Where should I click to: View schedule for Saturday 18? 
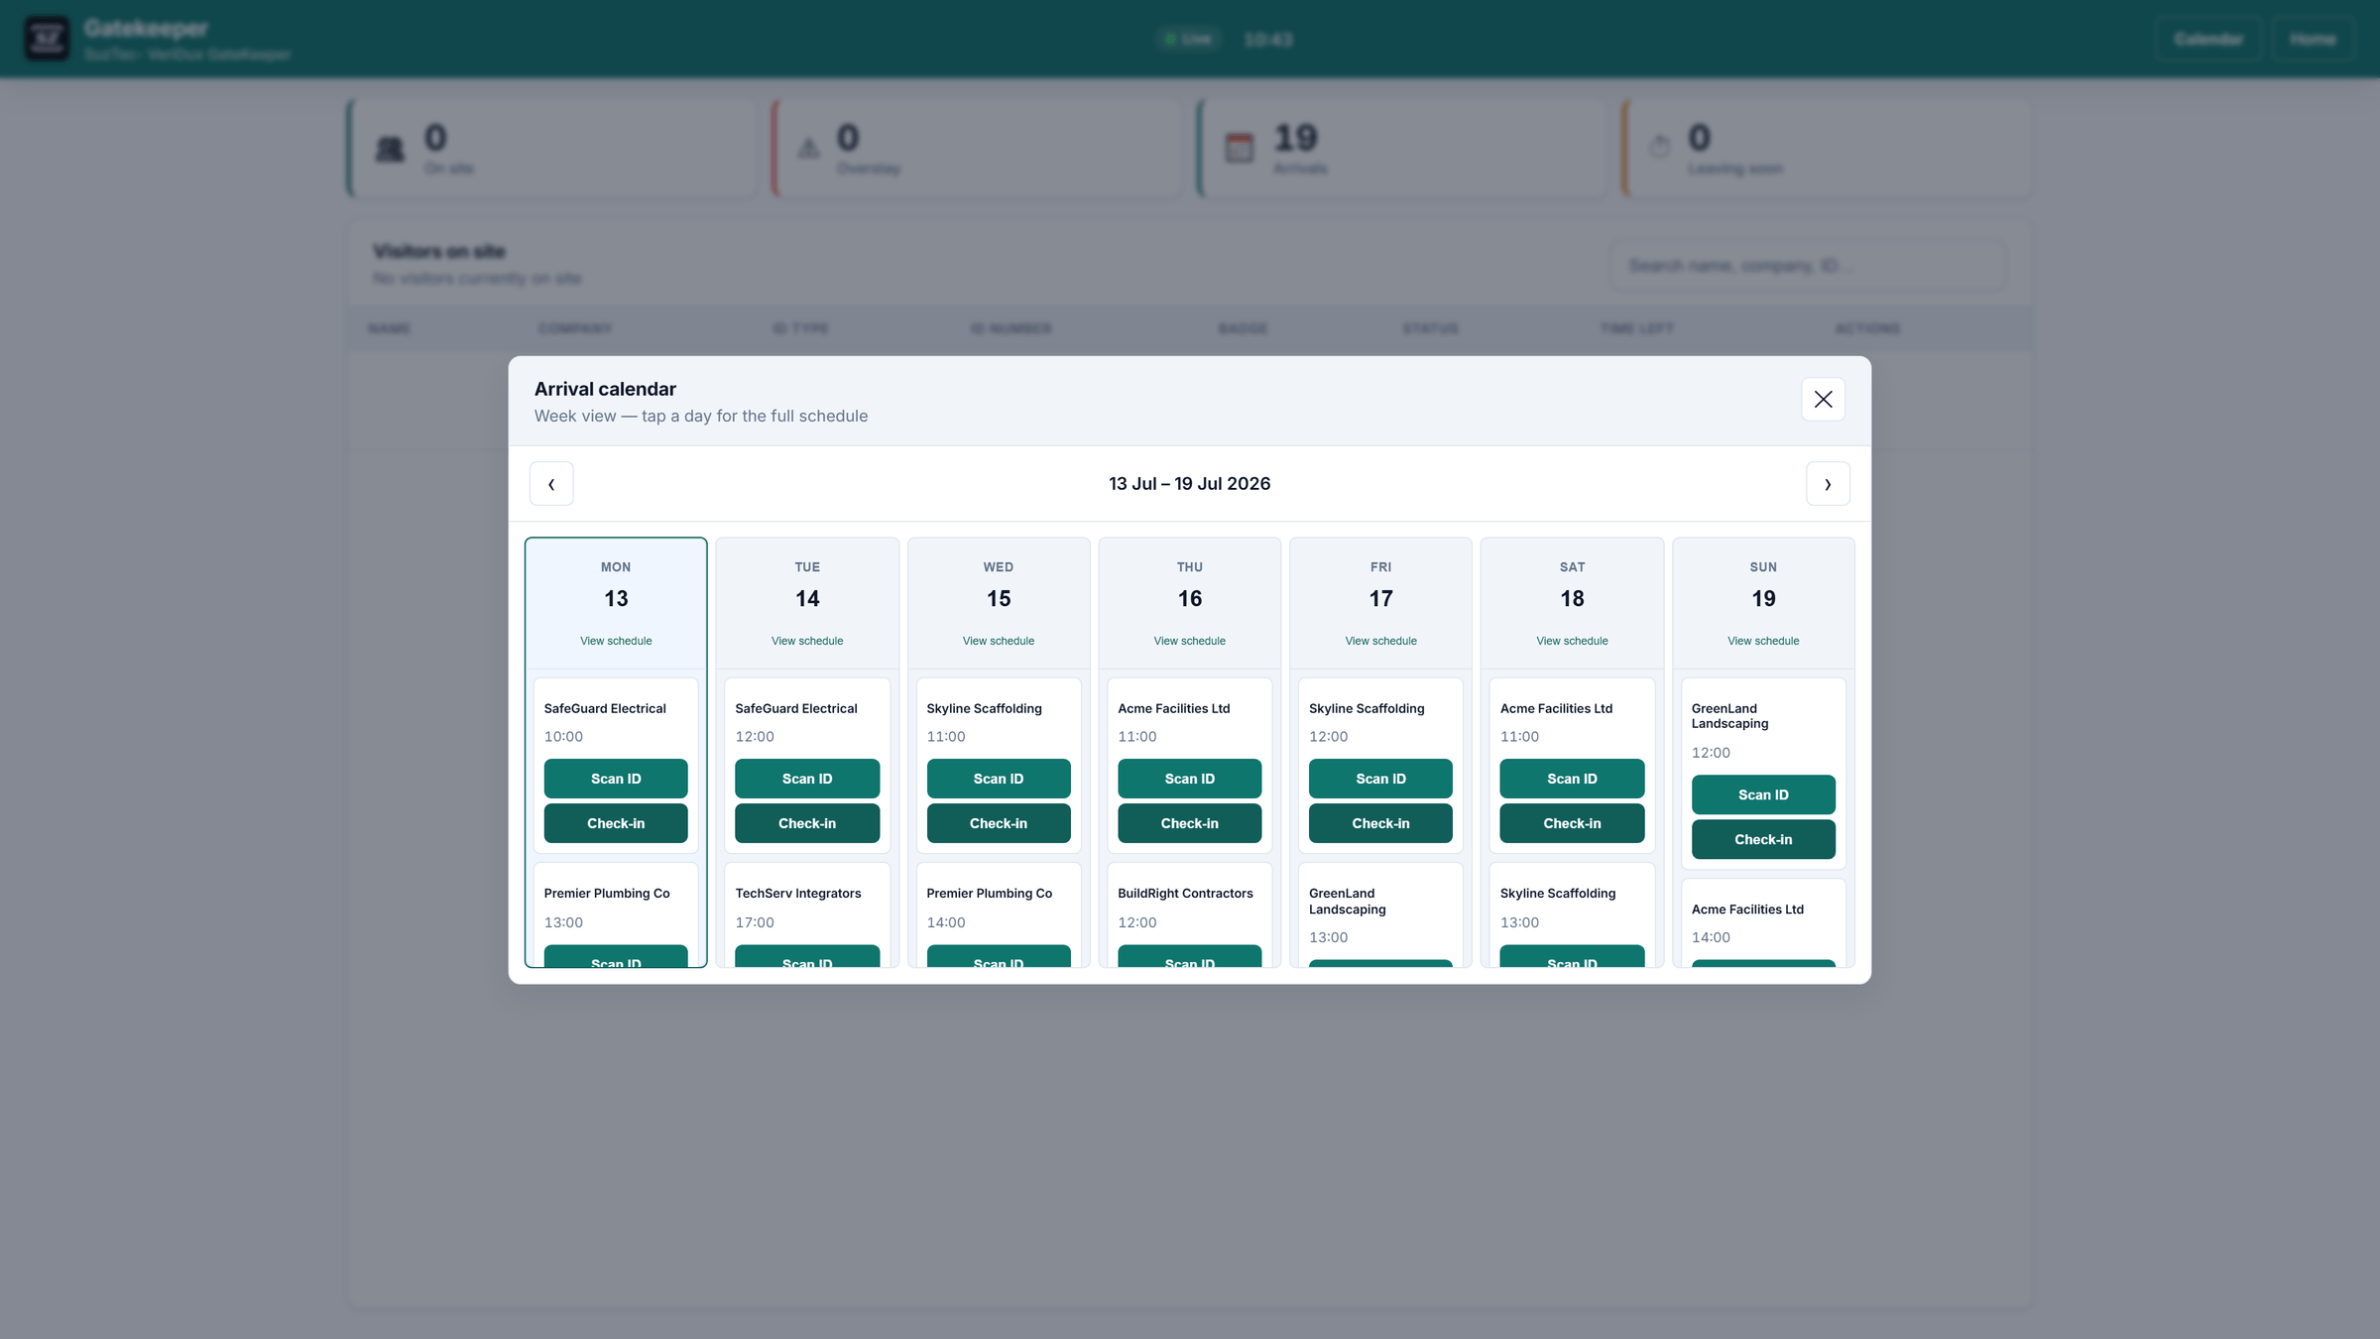tap(1572, 641)
